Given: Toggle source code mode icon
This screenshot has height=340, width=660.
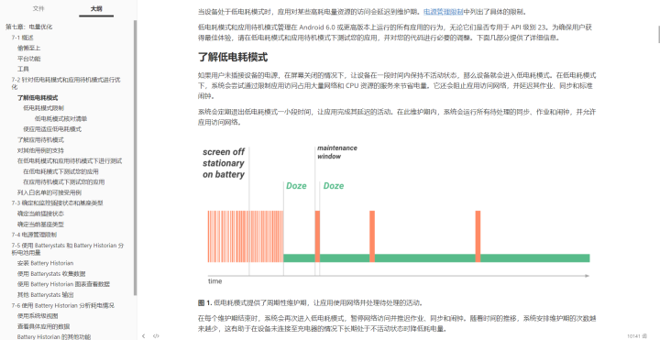Looking at the screenshot, I should [156, 335].
